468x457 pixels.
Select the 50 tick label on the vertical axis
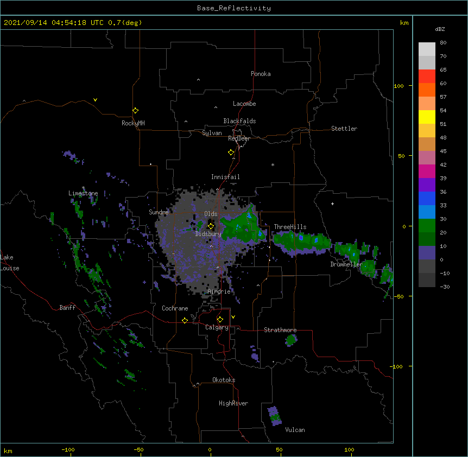click(401, 156)
